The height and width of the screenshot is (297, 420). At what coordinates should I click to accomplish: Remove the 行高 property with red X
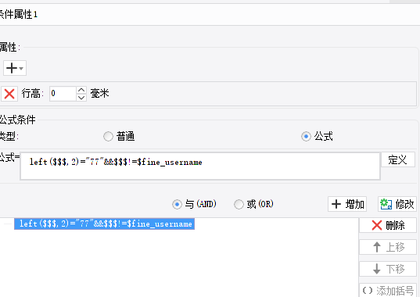click(x=9, y=94)
